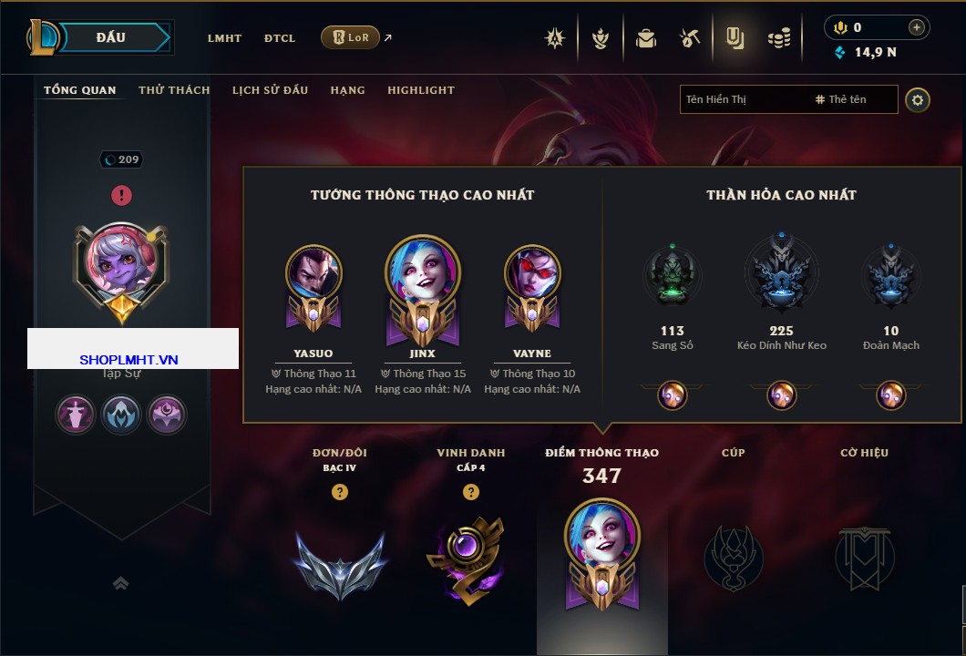Open the Crafting hammer icon
The image size is (966, 656).
[x=690, y=38]
